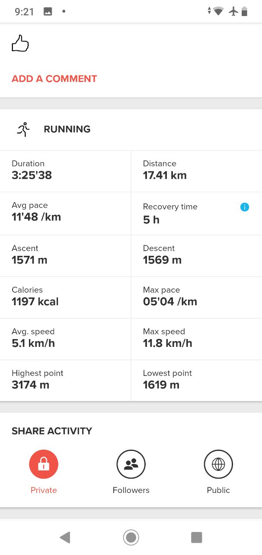The width and height of the screenshot is (262, 555).
Task: Tap the Duration 3:25'38 cell
Action: point(65,171)
